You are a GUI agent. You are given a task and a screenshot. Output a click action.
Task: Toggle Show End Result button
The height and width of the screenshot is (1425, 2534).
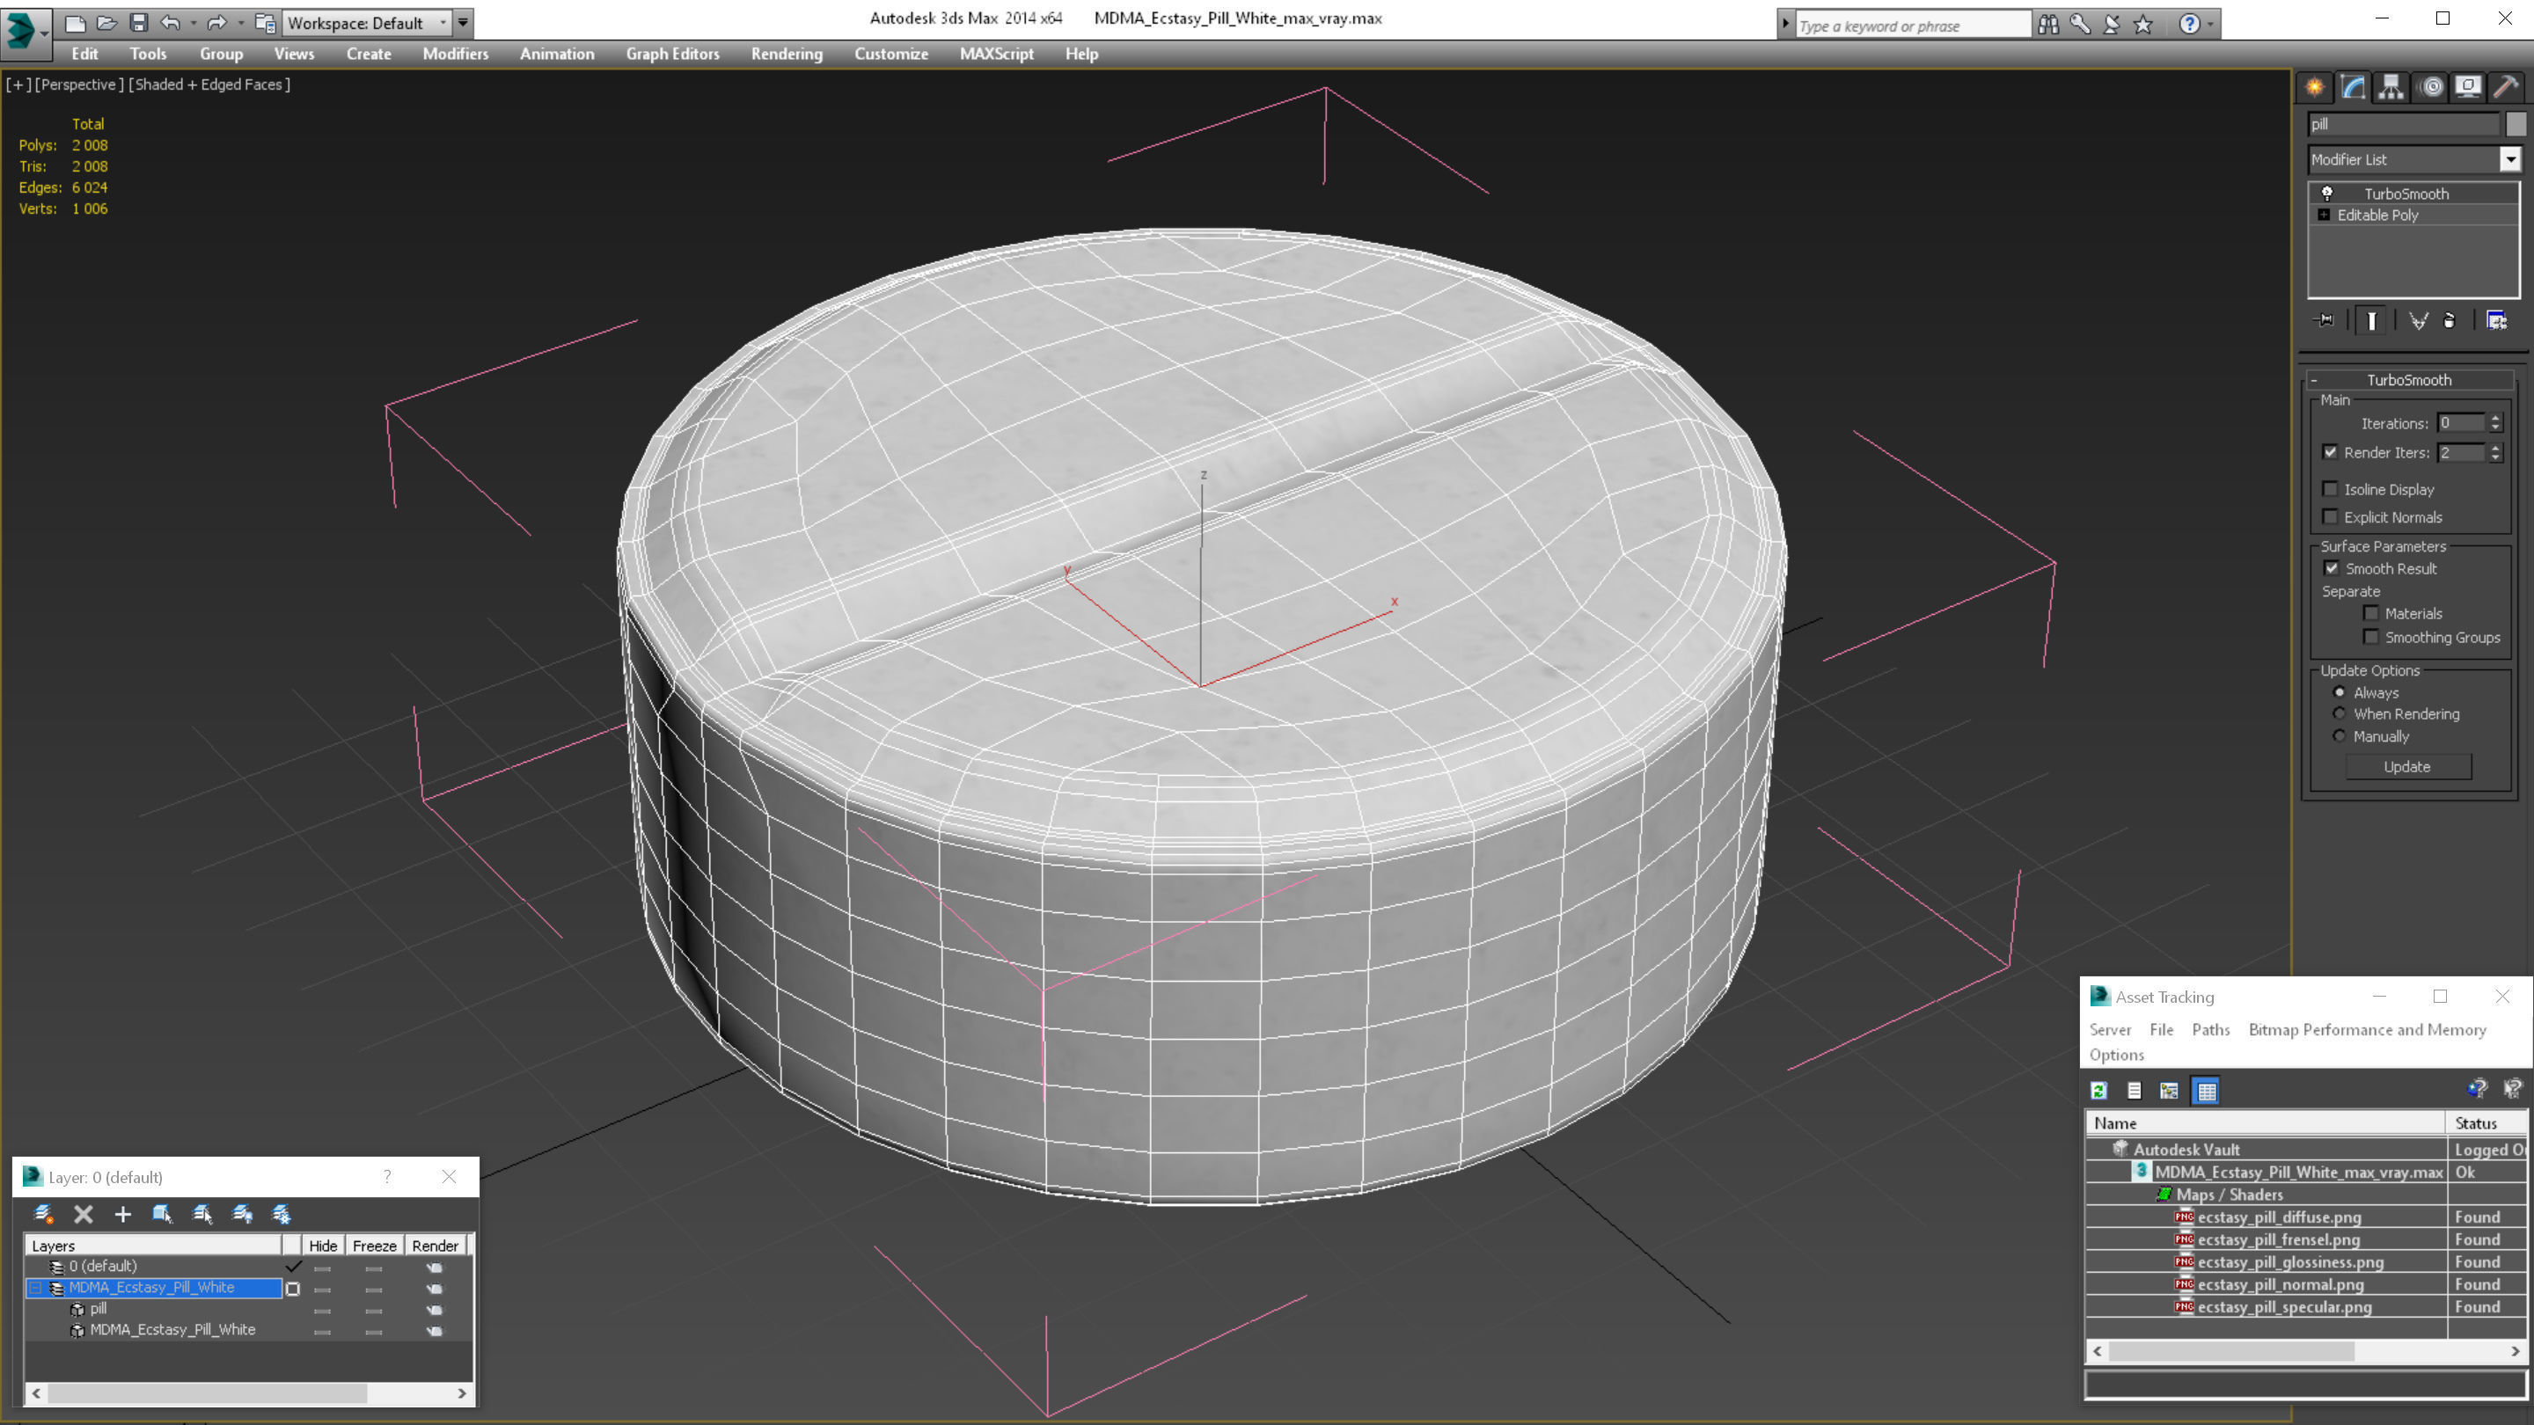click(x=2372, y=320)
